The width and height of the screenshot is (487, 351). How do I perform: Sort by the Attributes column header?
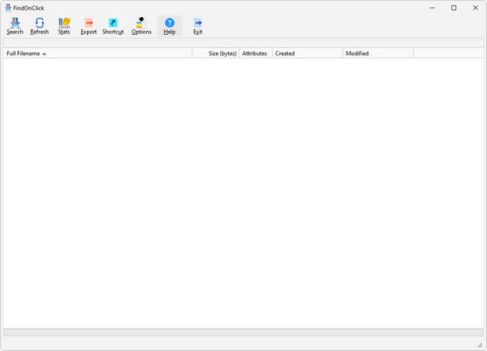click(255, 54)
